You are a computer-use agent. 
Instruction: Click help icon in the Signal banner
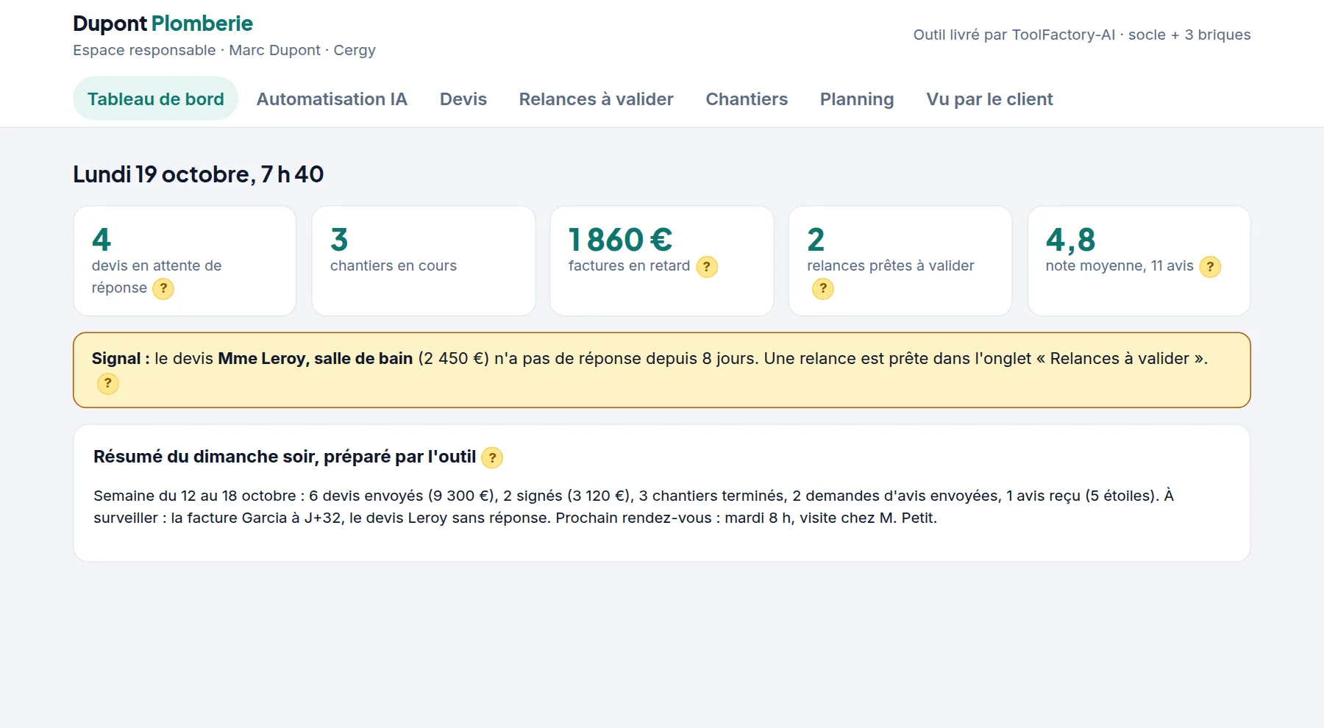coord(108,383)
